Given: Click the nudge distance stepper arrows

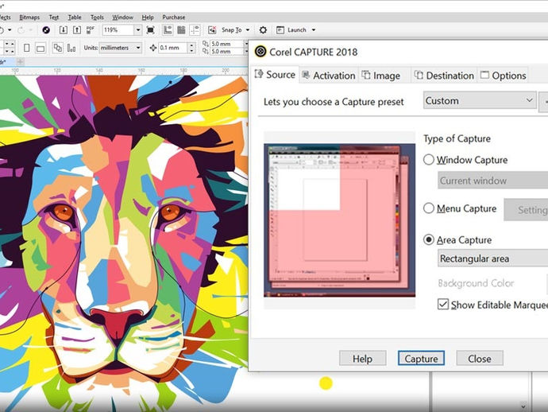Looking at the screenshot, I should coord(191,48).
